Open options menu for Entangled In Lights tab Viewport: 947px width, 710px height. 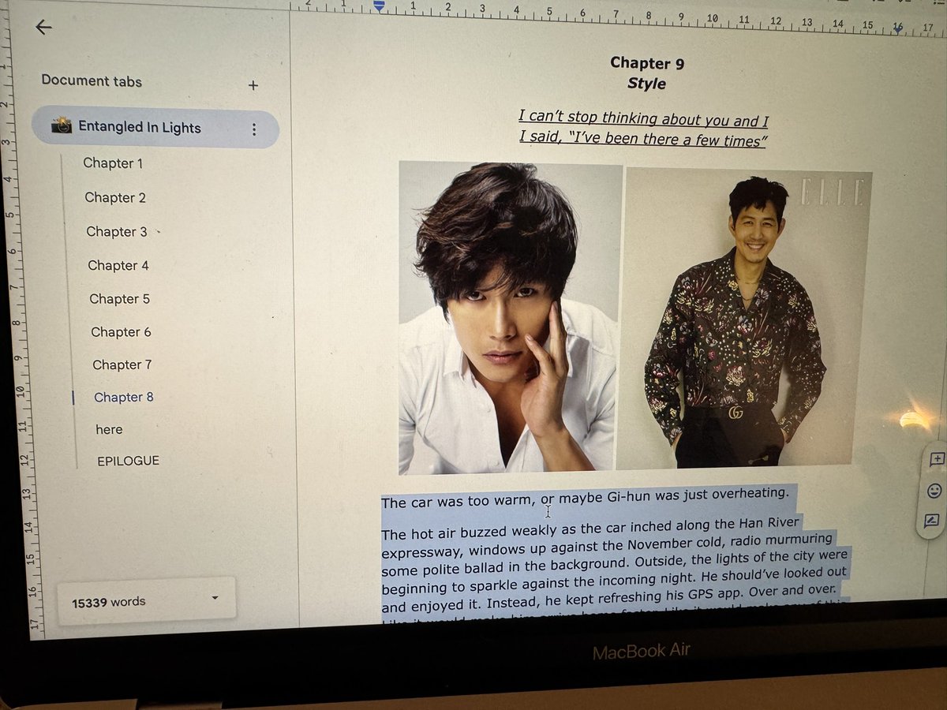(x=254, y=129)
